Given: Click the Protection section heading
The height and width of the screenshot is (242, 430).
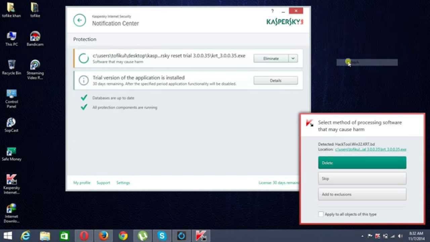Looking at the screenshot, I should pyautogui.click(x=85, y=39).
